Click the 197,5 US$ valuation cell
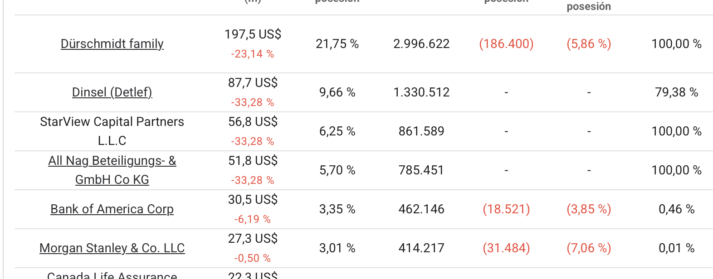The height and width of the screenshot is (279, 713). pyautogui.click(x=253, y=34)
